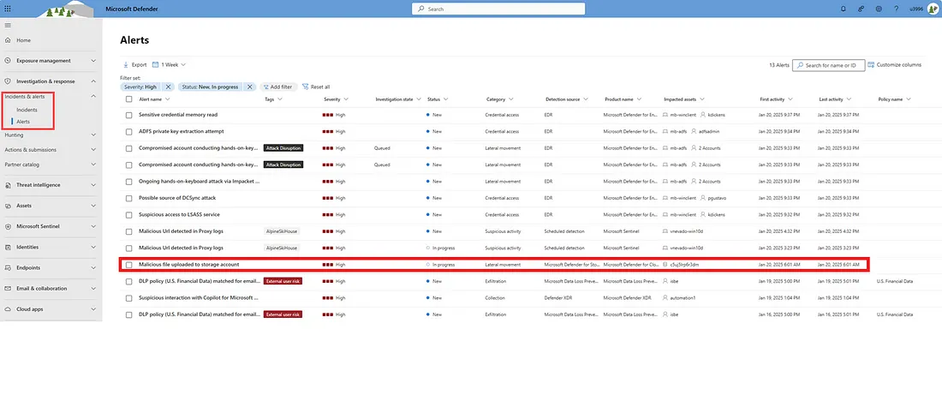
Task: Focus the global Search box in header
Action: click(x=498, y=9)
